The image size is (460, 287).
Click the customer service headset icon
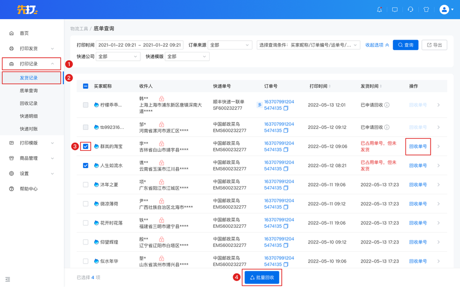410,9
